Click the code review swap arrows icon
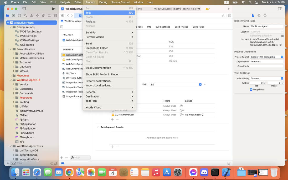This screenshot has width=288, height=180. tap(223, 16)
